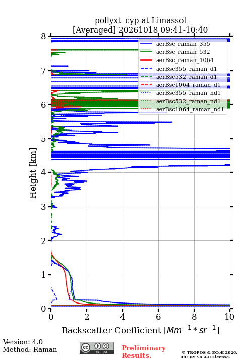242x363 pixels.
Task: Click the solid blue line swatch for aerBsc_raman_355
Action: (x=146, y=44)
